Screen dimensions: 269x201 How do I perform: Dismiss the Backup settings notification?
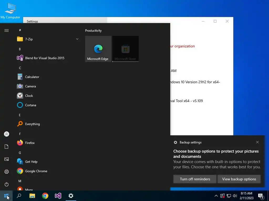[x=257, y=142]
